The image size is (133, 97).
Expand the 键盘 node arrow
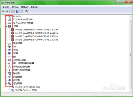[6, 57]
